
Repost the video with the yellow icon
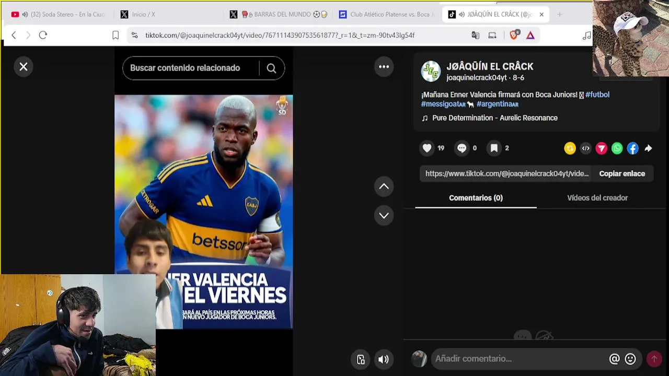tap(570, 149)
